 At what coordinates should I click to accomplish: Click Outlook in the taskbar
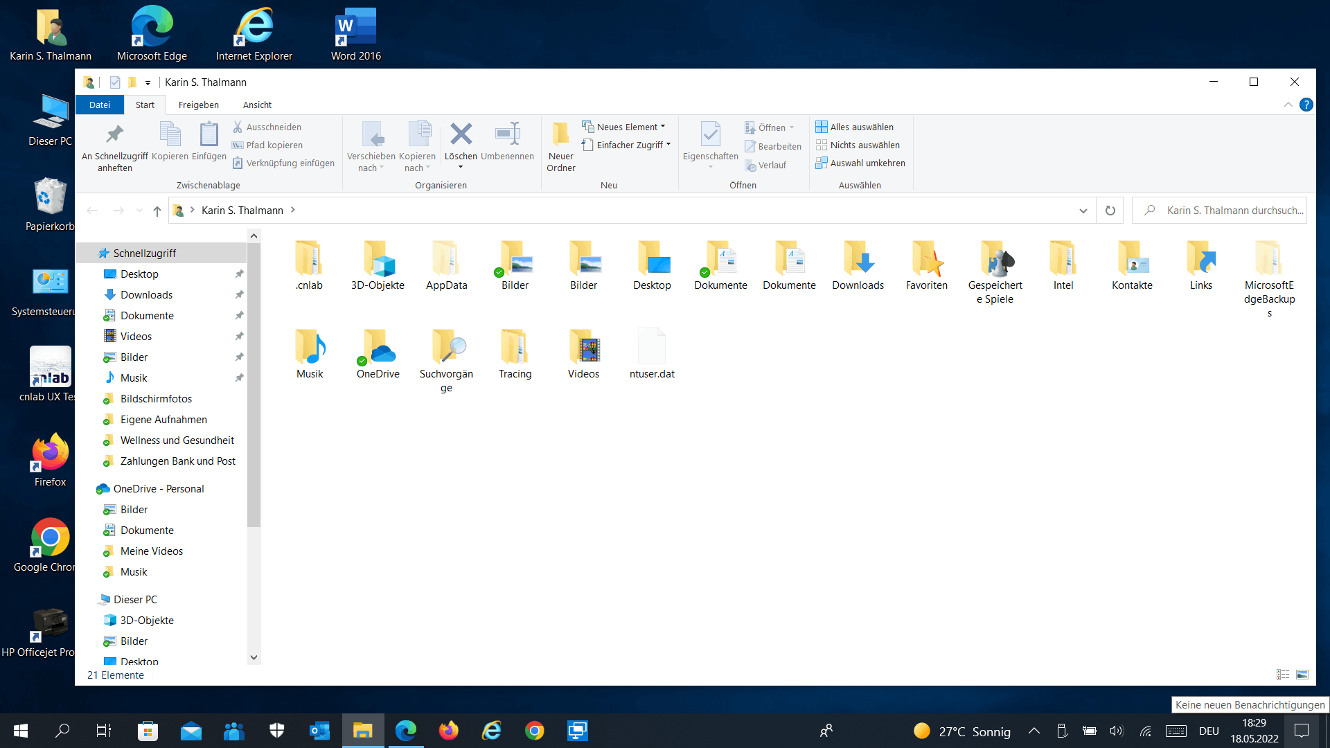click(319, 731)
